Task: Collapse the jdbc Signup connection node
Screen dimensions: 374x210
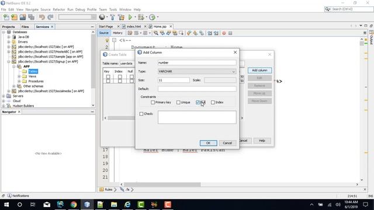Action: click(9, 61)
